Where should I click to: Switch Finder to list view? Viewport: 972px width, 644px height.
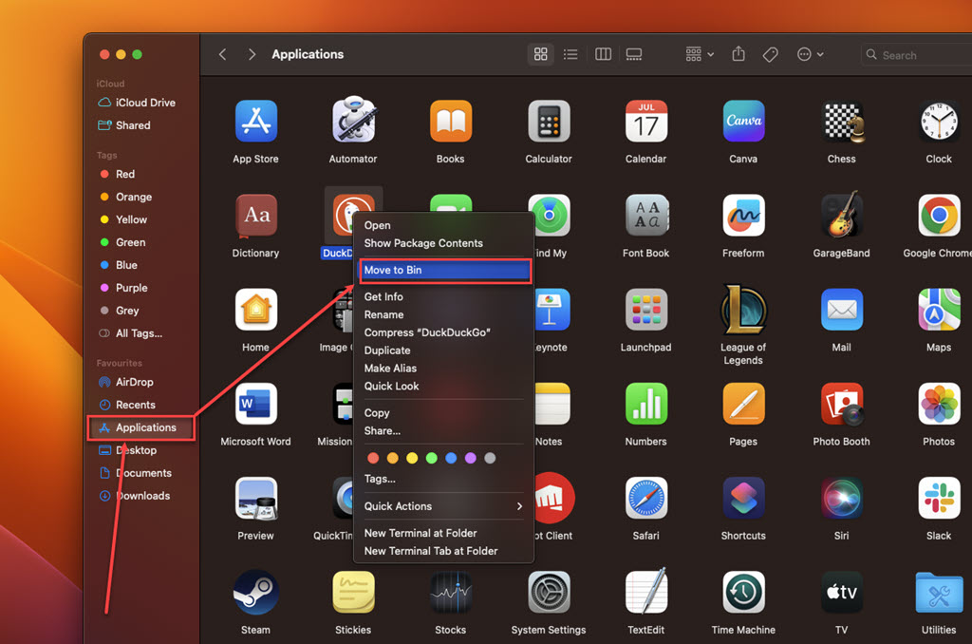point(570,54)
